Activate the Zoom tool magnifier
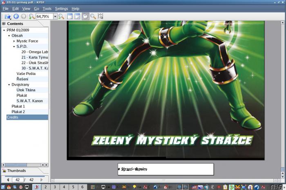 (93, 16)
